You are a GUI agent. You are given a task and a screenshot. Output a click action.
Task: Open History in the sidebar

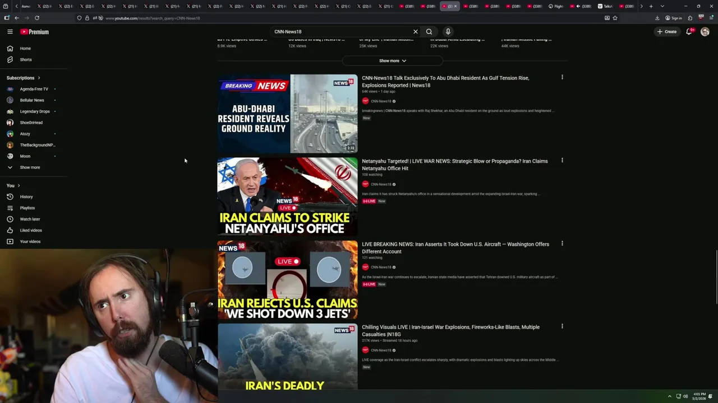pos(26,197)
